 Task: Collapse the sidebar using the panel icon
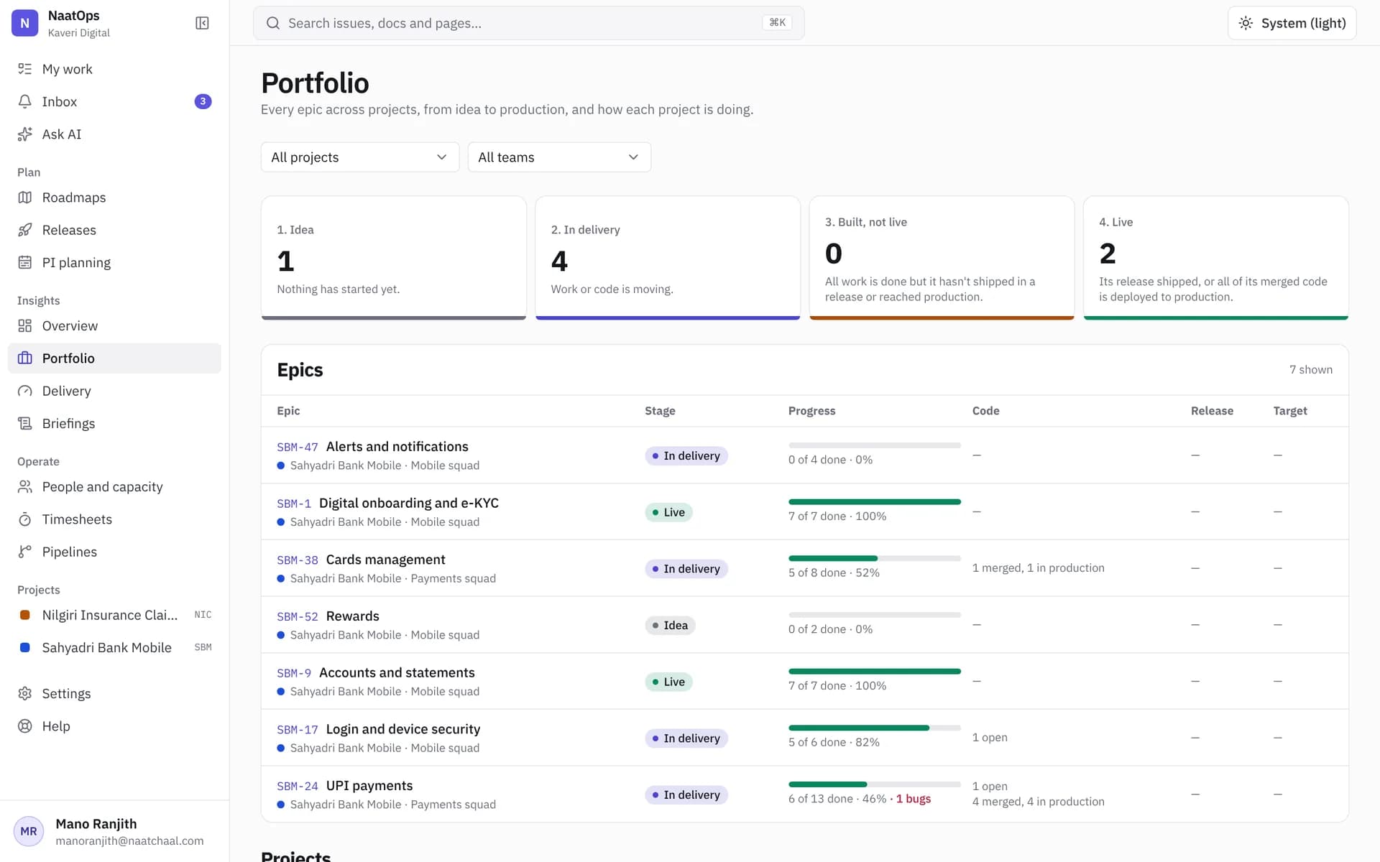202,23
